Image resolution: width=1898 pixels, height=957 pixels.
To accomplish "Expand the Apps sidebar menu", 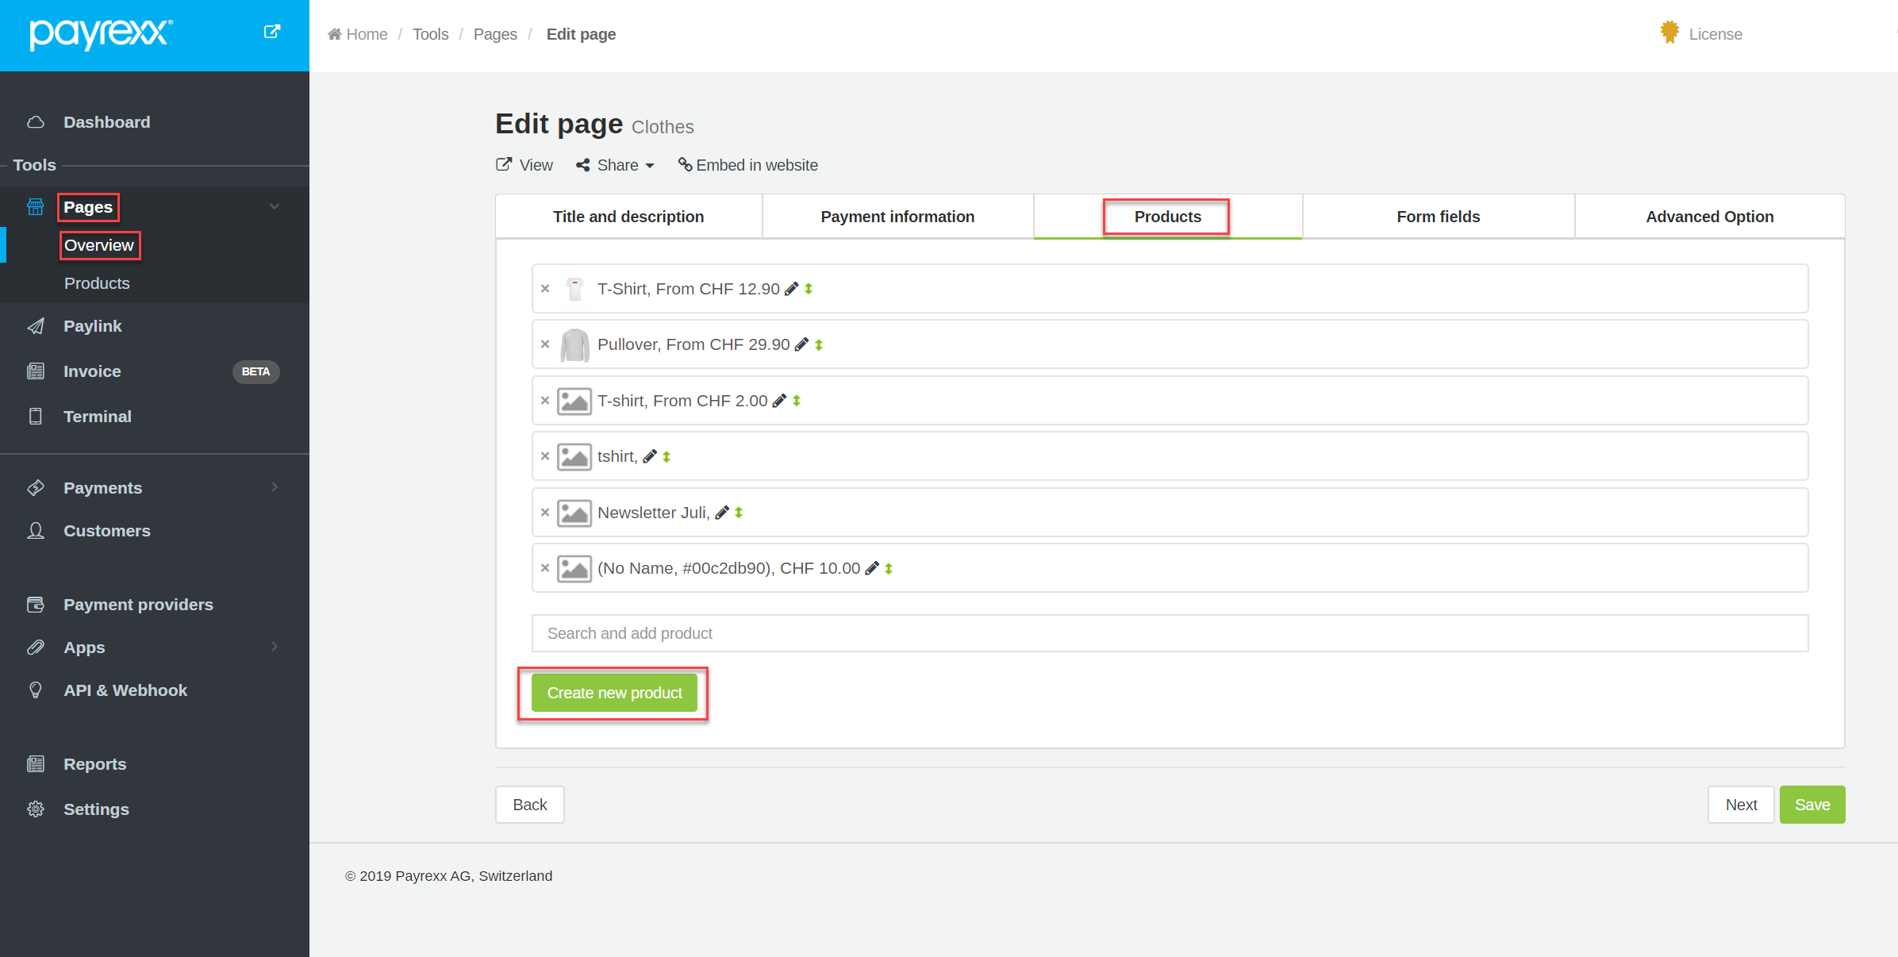I will 275,647.
